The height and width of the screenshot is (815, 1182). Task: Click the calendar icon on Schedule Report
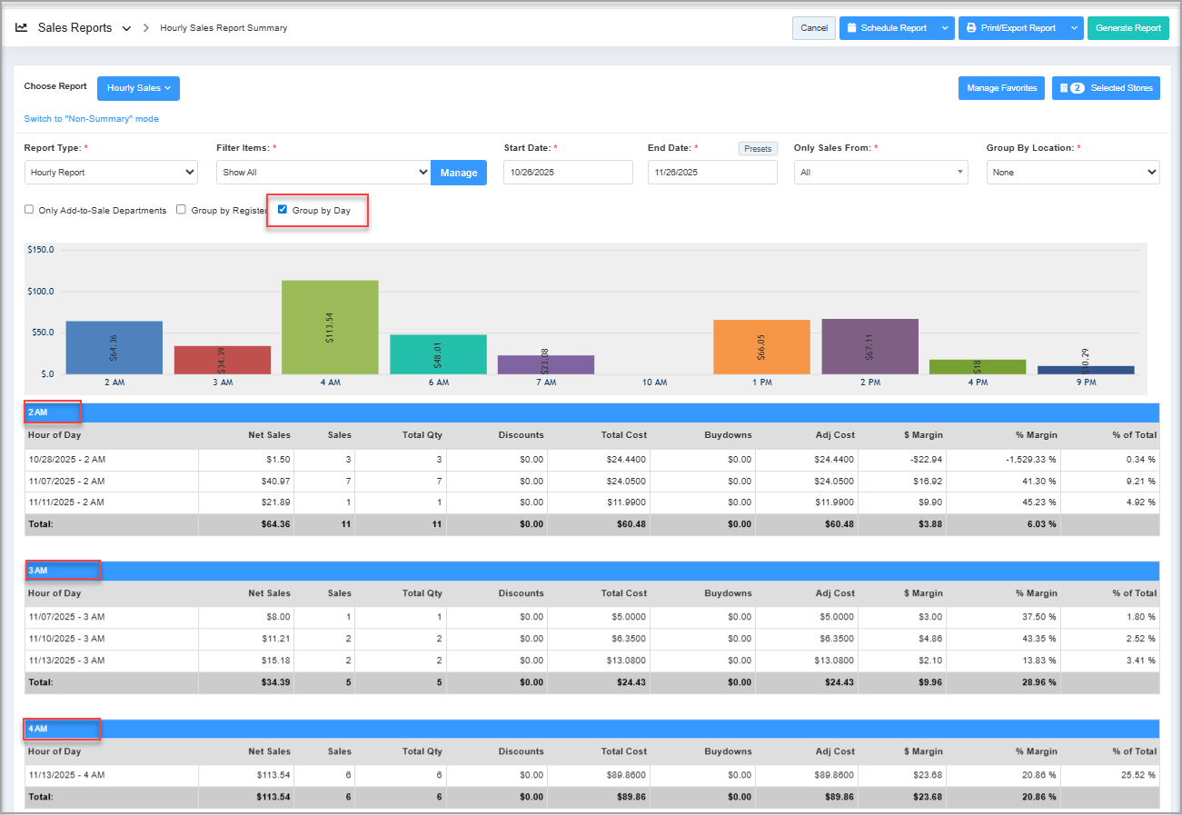click(x=851, y=28)
